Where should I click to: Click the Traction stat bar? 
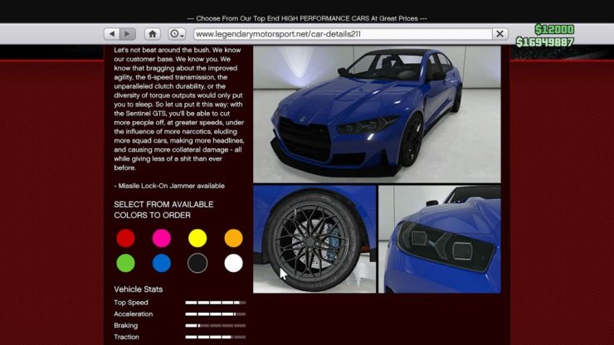216,338
